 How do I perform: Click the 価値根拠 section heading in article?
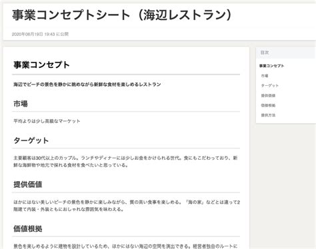tap(28, 228)
